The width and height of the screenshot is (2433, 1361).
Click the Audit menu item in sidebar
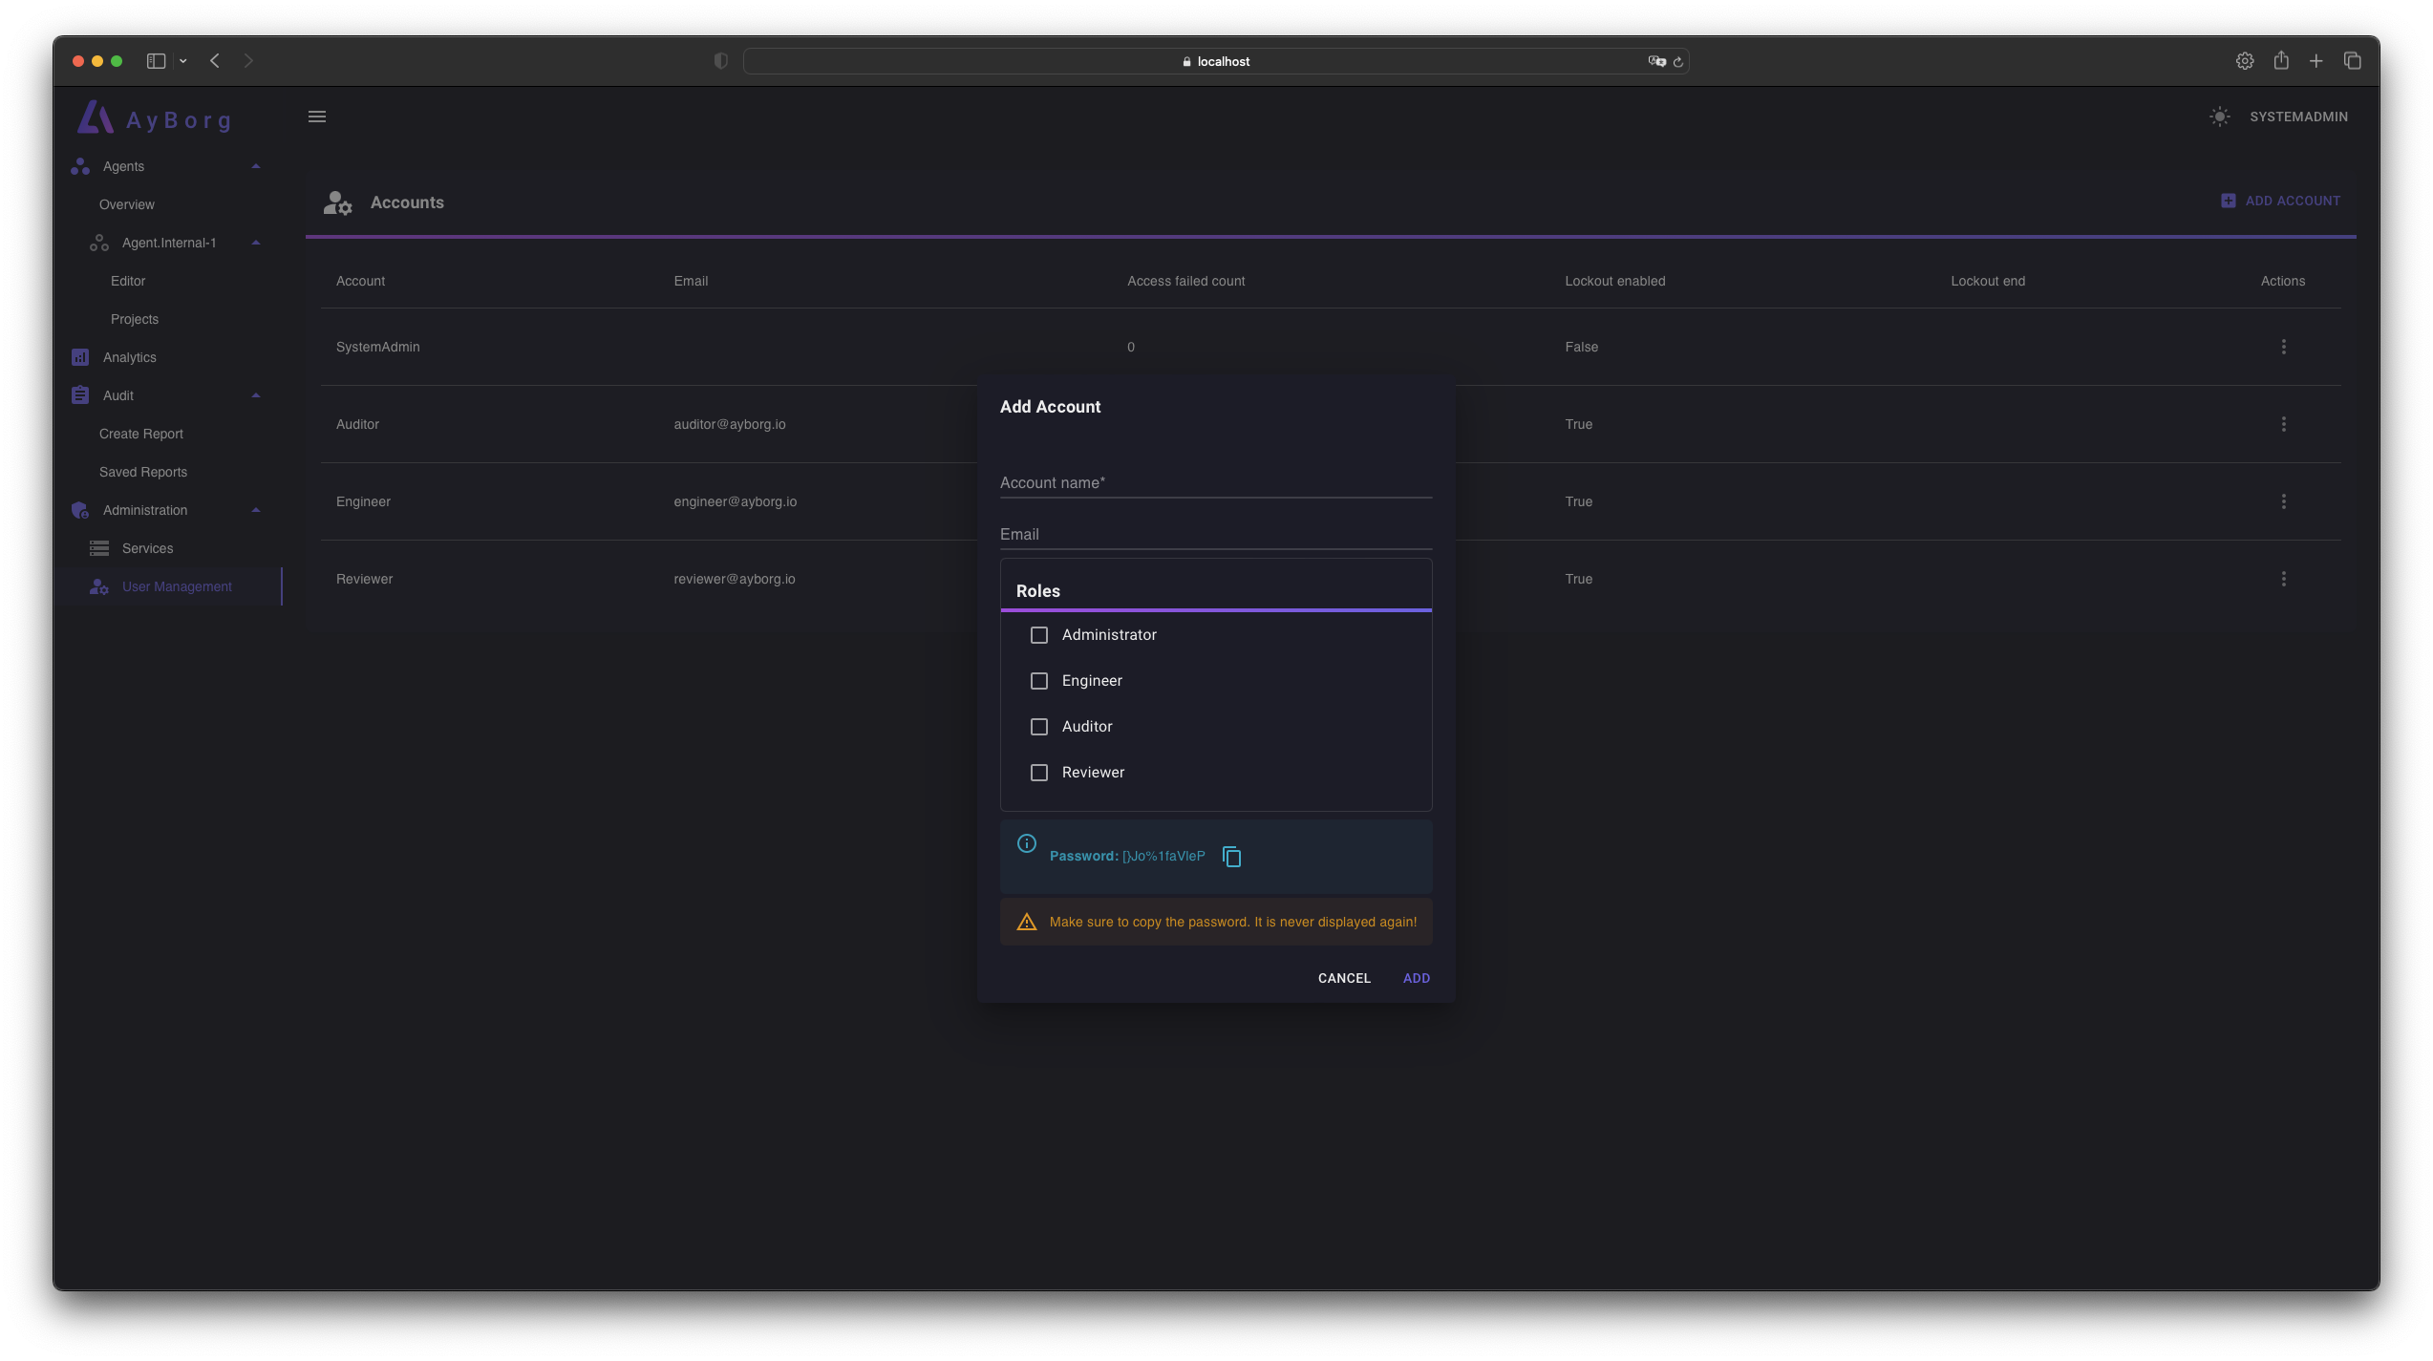point(117,395)
